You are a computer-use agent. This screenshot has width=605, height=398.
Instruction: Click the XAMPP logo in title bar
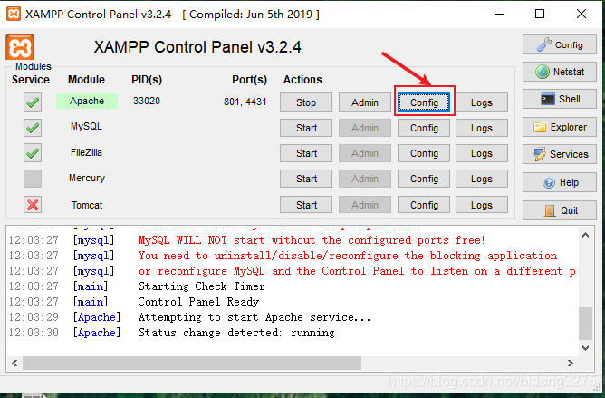(x=14, y=14)
